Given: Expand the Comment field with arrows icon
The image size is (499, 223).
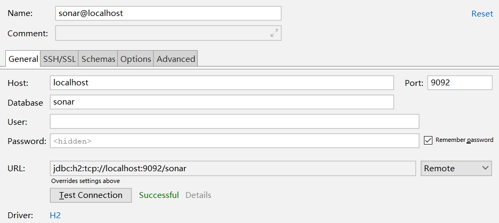Looking at the screenshot, I should pyautogui.click(x=274, y=33).
